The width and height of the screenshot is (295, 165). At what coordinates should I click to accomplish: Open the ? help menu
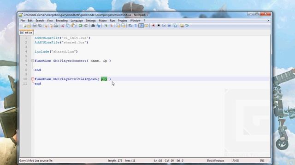(x=144, y=21)
